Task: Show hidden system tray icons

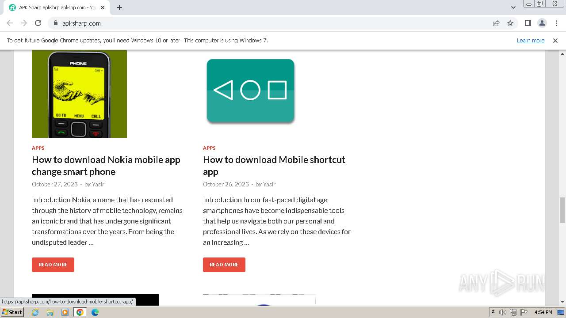Action: [493, 312]
